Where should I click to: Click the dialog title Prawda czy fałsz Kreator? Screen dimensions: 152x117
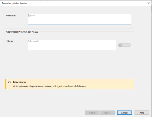point(15,3)
